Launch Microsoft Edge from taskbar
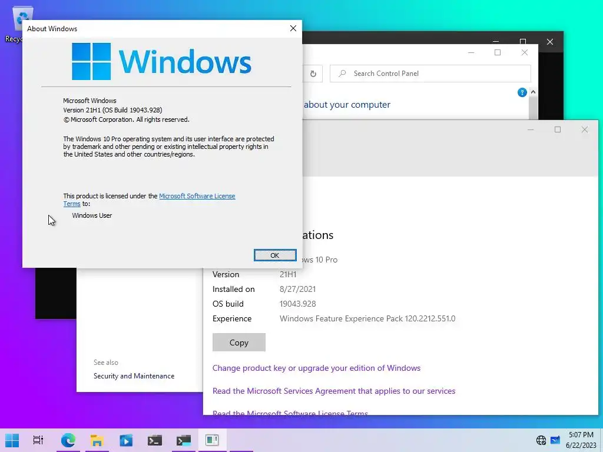Viewport: 603px width, 452px height. pos(68,440)
